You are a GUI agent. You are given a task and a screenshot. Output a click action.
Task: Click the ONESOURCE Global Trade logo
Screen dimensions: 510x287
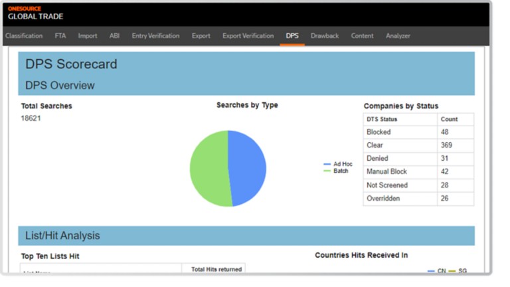click(x=35, y=13)
